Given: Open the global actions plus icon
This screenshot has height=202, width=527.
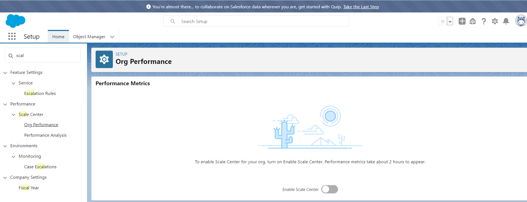Looking at the screenshot, I should 462,21.
